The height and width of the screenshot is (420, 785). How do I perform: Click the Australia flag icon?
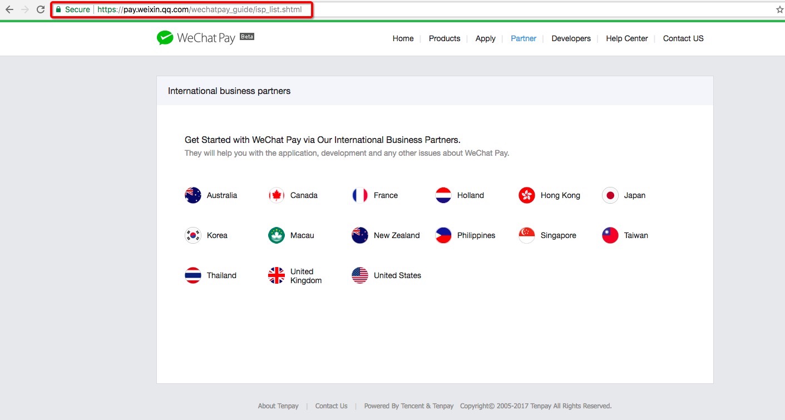point(193,195)
